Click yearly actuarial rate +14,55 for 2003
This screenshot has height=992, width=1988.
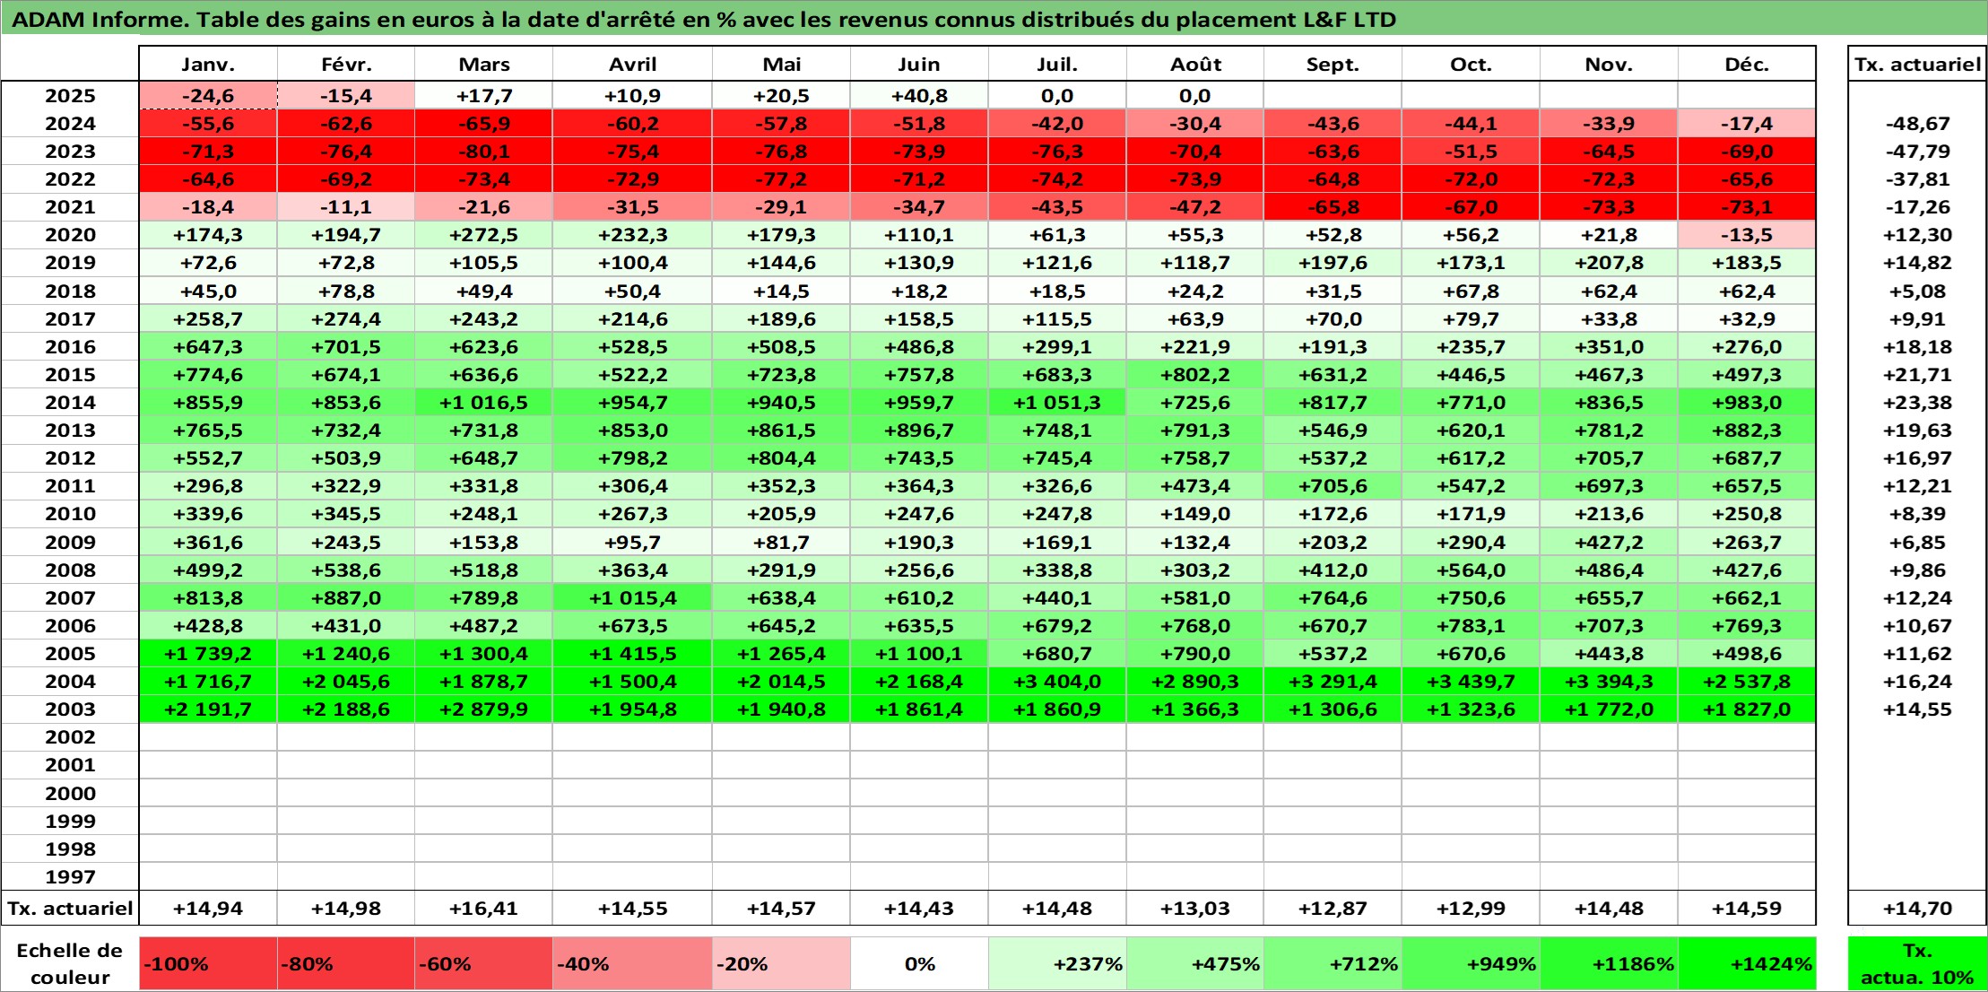[1917, 709]
